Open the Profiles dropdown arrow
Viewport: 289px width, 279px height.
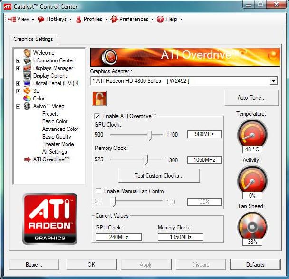click(106, 19)
